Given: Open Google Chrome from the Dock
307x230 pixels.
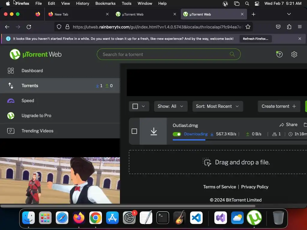Looking at the screenshot, I should point(96,218).
